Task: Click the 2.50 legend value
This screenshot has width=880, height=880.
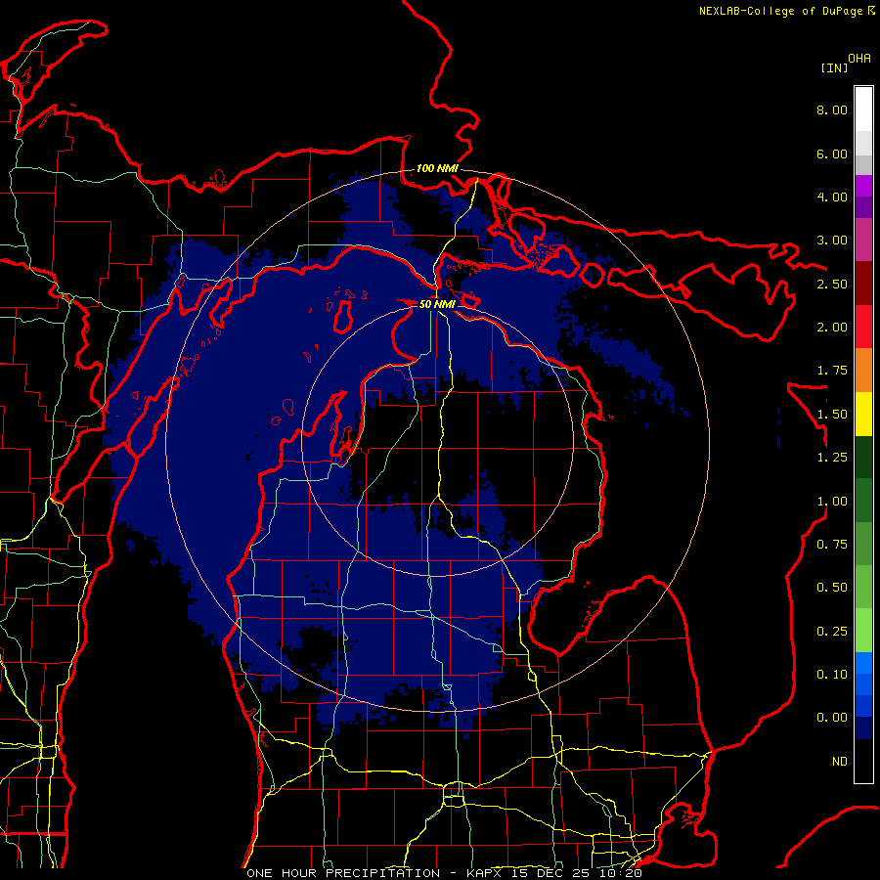Action: tap(832, 284)
